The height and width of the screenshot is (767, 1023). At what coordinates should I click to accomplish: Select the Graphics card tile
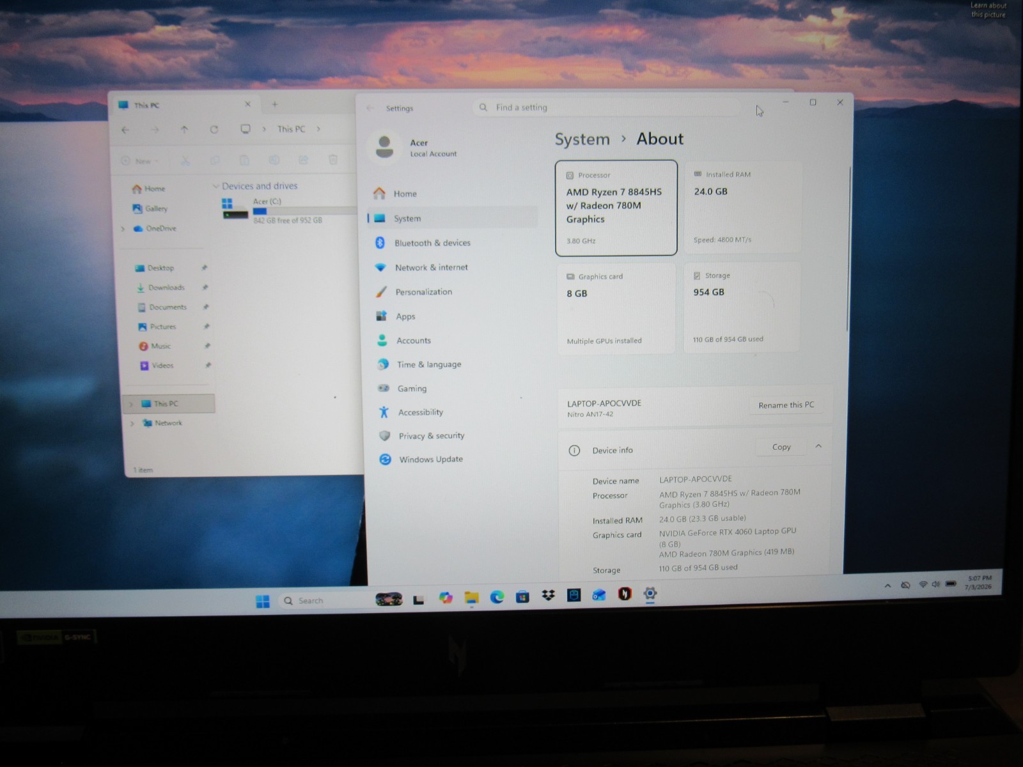pyautogui.click(x=616, y=308)
